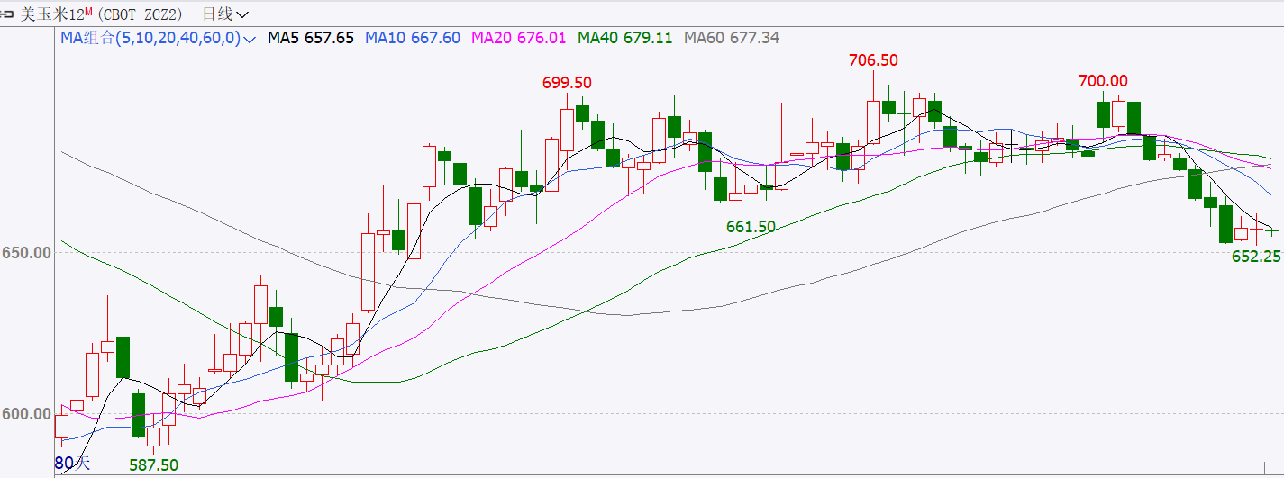Click the 661.50 low price label

point(751,227)
